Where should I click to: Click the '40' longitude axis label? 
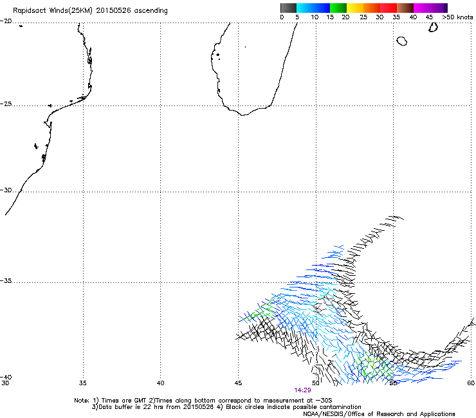click(161, 383)
